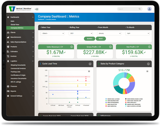161x126 pixels.
Task: Open Cycle Lead Time chart menu icon
Action: coord(89,71)
